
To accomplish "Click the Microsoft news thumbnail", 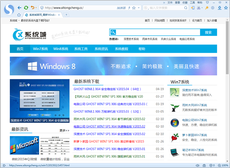I will (25, 145).
